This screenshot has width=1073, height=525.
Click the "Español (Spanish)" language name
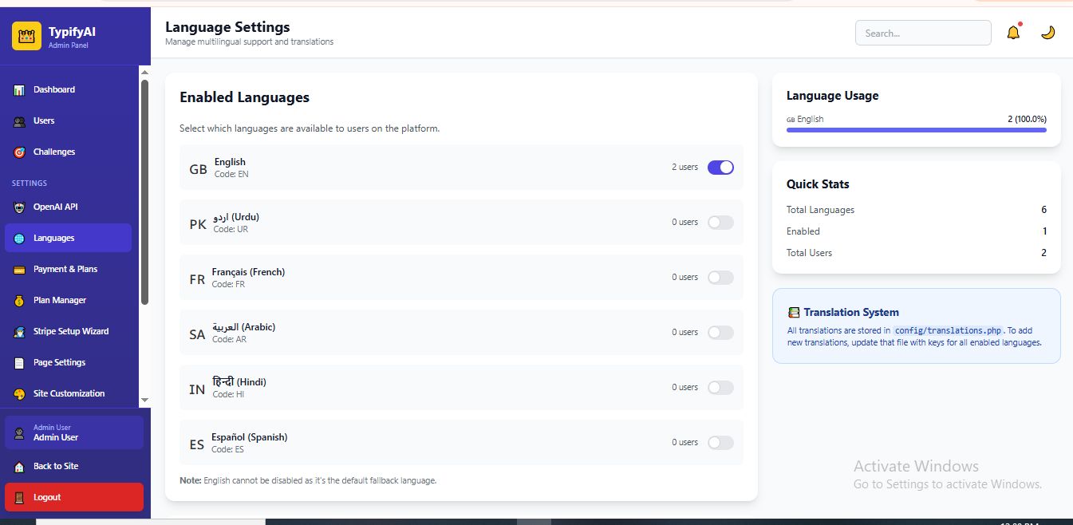(x=250, y=437)
